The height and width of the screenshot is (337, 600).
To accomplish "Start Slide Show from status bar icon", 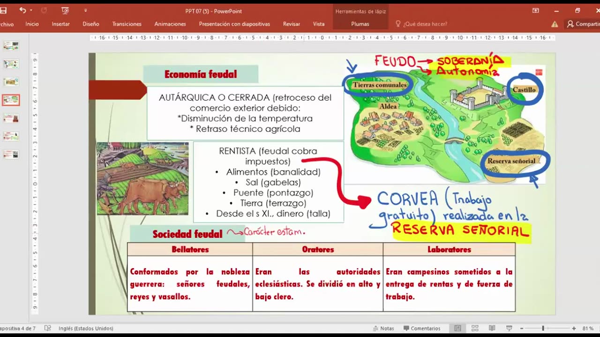I will pos(509,328).
